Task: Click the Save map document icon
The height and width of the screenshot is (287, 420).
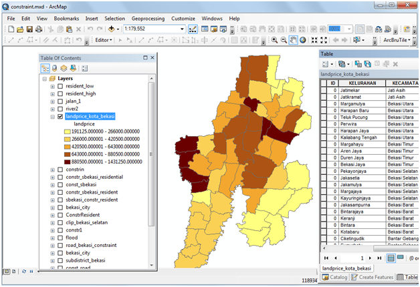Action: [x=31, y=29]
